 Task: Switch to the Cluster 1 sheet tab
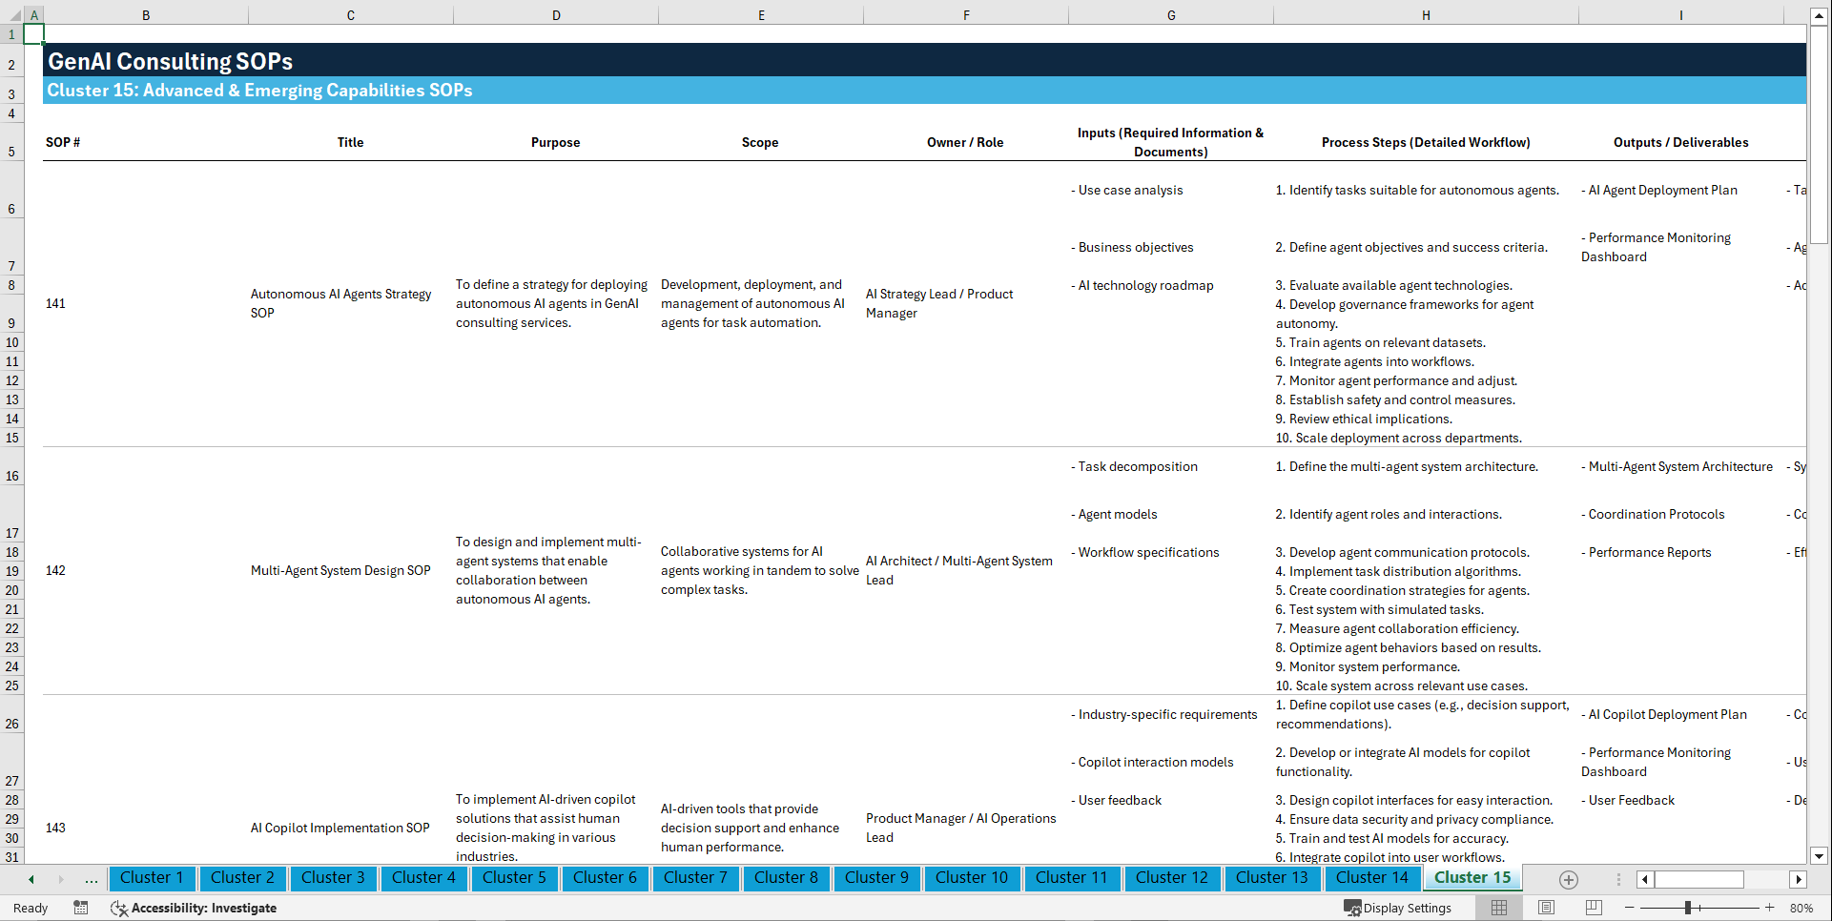pyautogui.click(x=152, y=878)
